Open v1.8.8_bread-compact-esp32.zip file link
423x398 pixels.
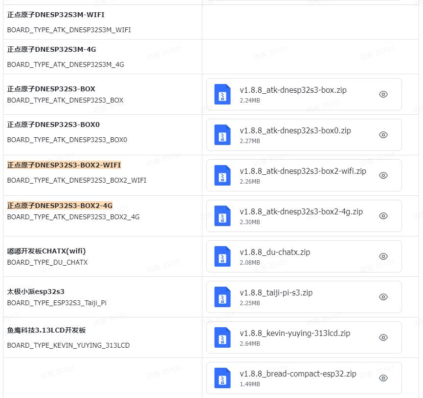tap(298, 374)
